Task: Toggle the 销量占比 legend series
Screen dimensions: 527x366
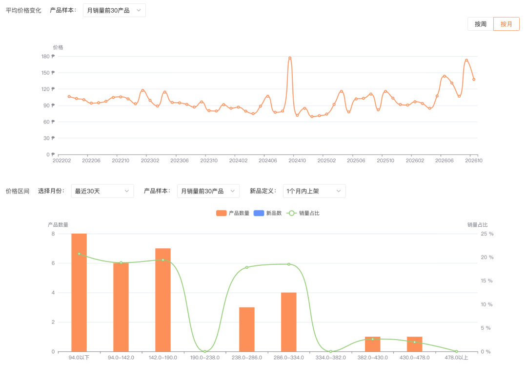Action: [303, 213]
